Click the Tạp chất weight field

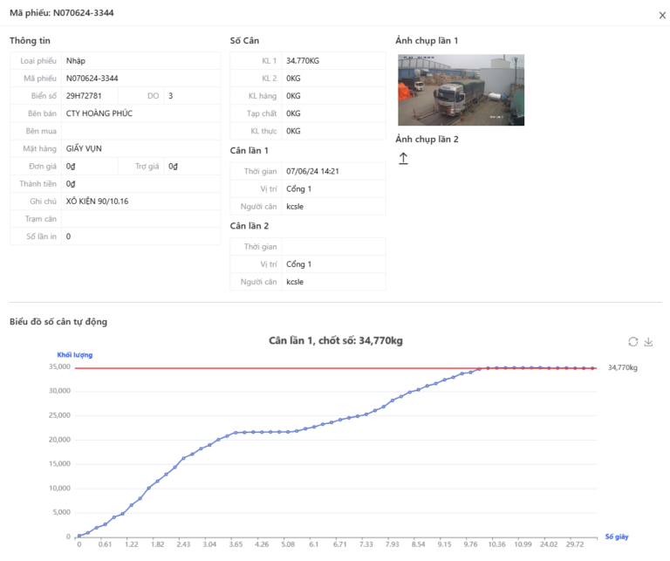[x=332, y=113]
